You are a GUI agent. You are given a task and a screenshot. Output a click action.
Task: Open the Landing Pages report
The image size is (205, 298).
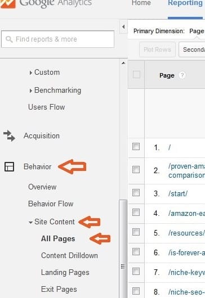pos(65,273)
